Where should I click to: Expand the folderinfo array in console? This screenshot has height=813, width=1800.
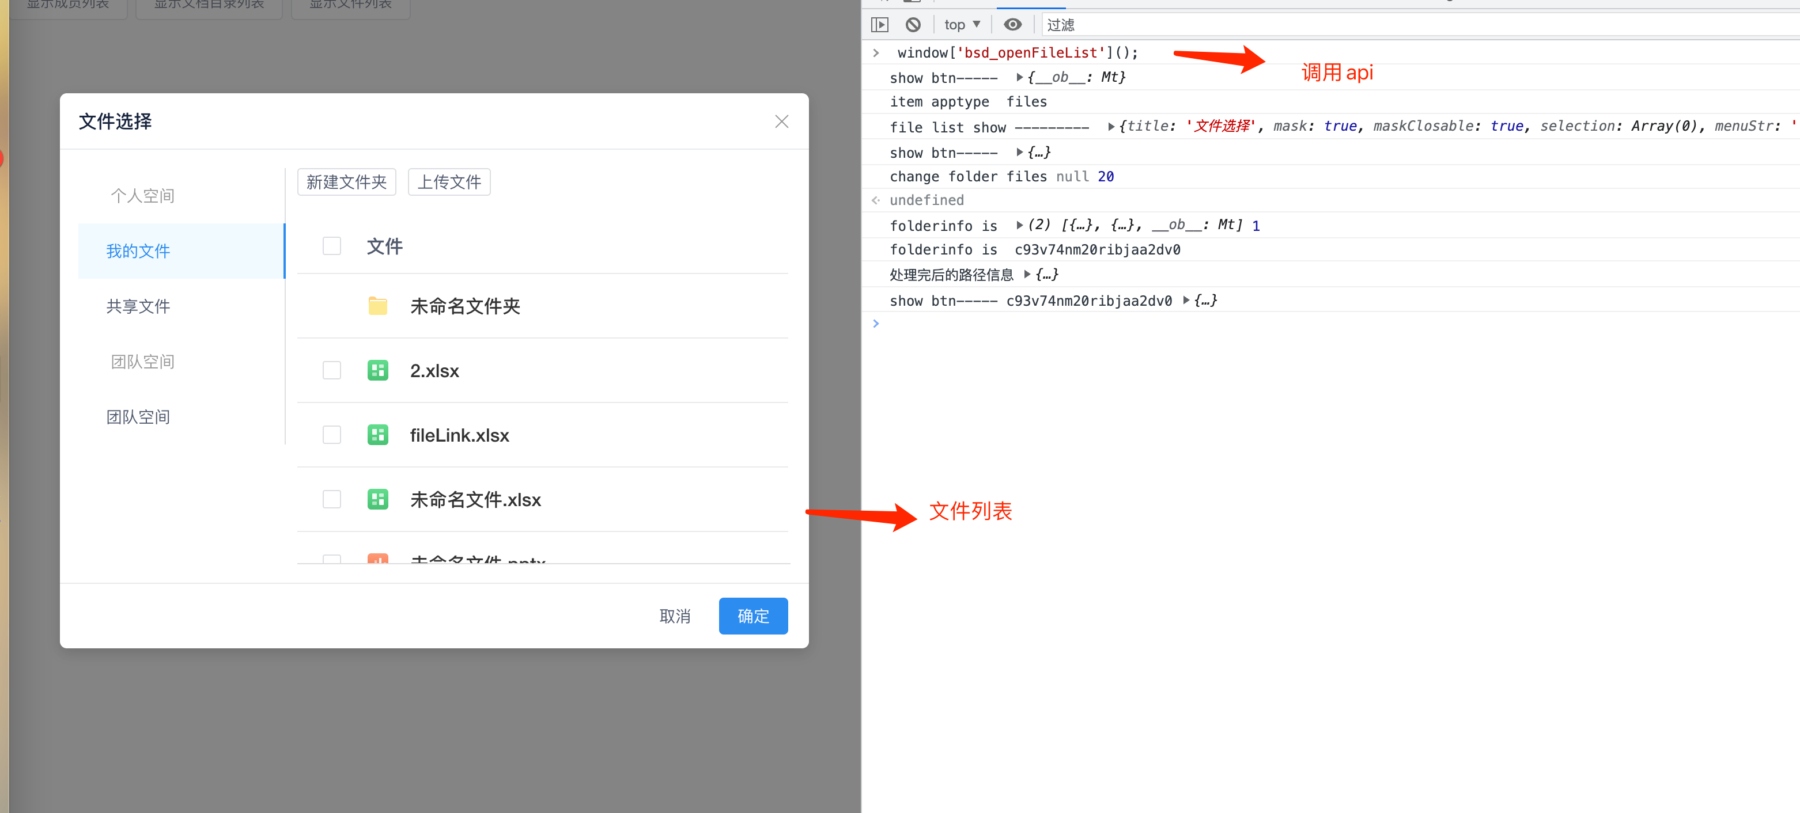click(1022, 225)
